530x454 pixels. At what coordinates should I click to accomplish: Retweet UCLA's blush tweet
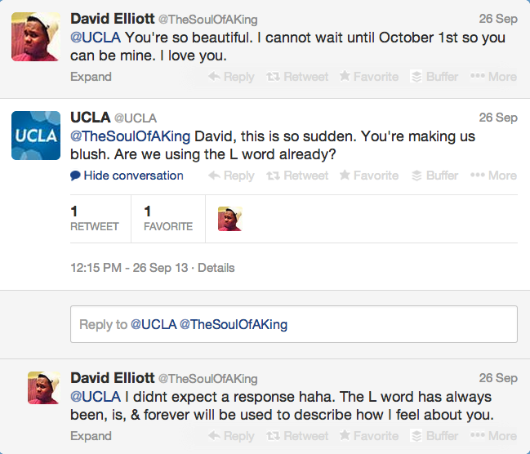coord(297,176)
